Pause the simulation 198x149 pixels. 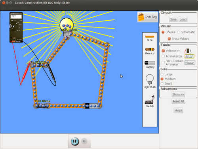click(75, 141)
